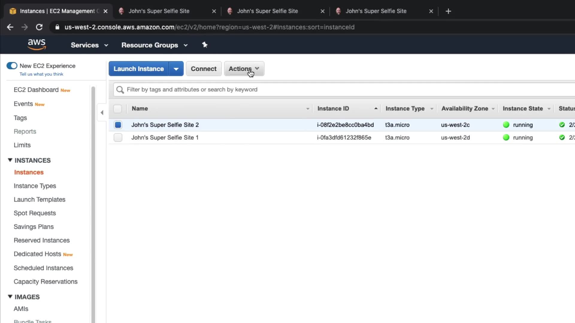The image size is (575, 323).
Task: Click the site lock icon in address bar
Action: point(57,27)
